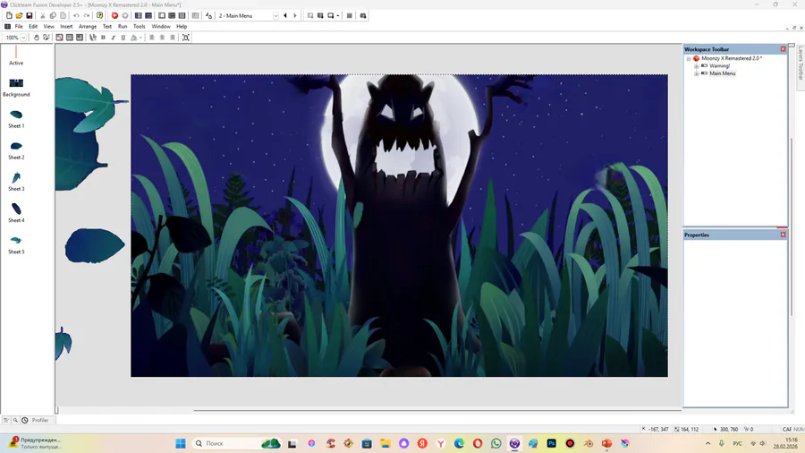Click the red Run Application icon
Image resolution: width=805 pixels, height=453 pixels.
click(115, 15)
